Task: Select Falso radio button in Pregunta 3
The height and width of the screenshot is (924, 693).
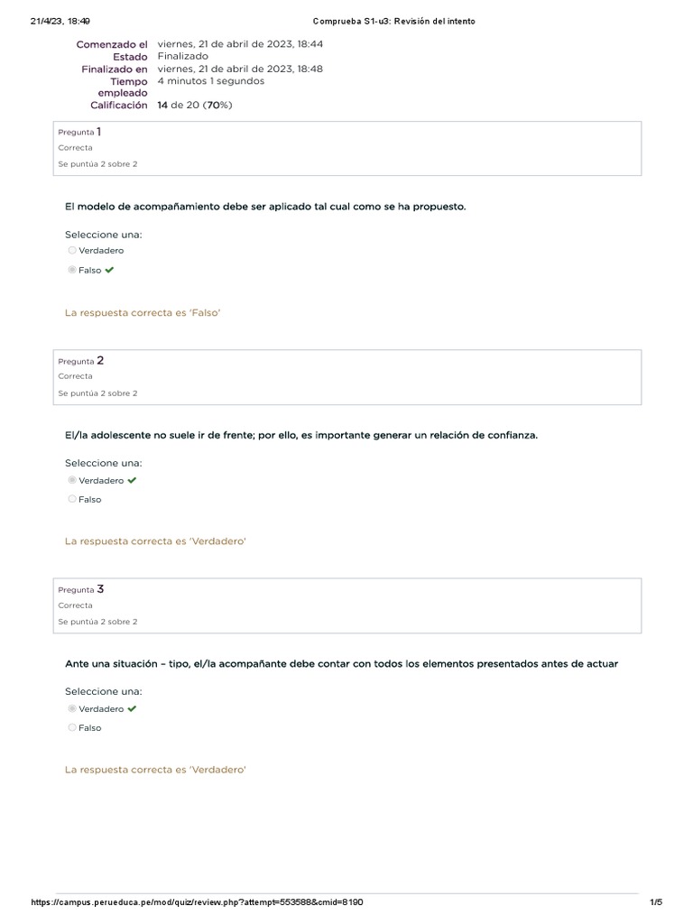Action: click(72, 728)
